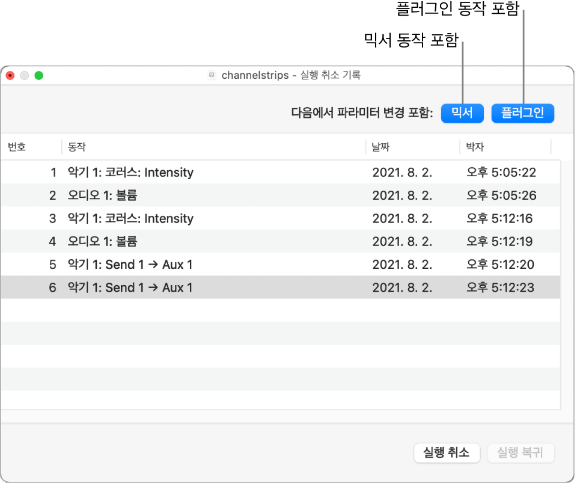Select the document icon in title bar
The width and height of the screenshot is (577, 483).
(211, 75)
